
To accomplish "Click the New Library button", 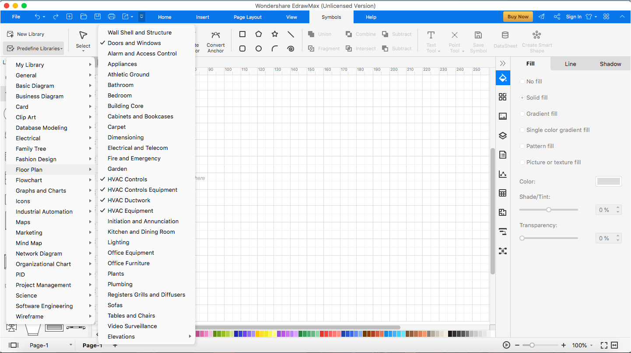I will pyautogui.click(x=25, y=34).
